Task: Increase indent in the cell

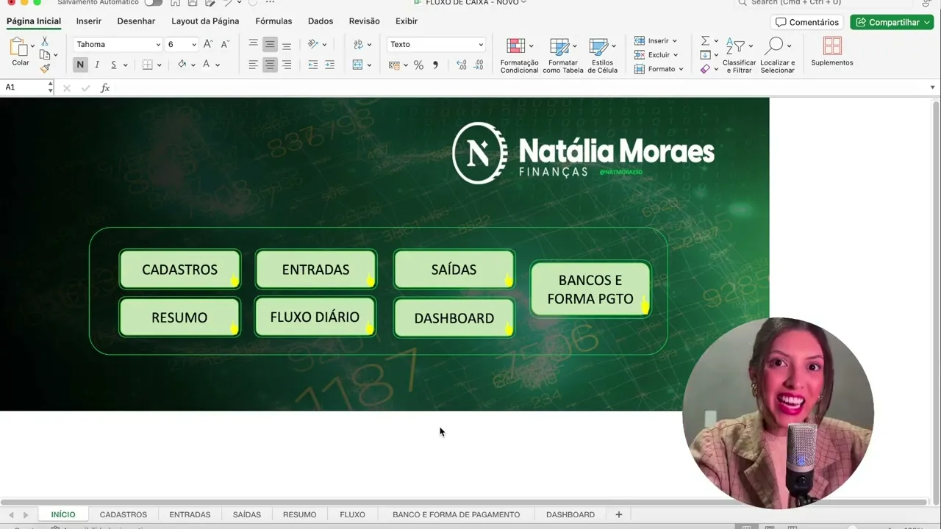Action: 330,65
